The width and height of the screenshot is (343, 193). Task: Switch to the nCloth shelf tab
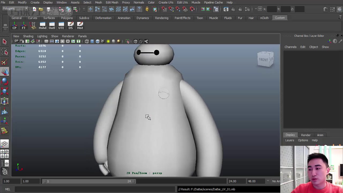click(264, 18)
